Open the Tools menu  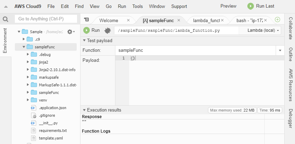point(137,7)
